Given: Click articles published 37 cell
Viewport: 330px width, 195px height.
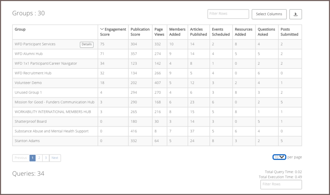Looking at the screenshot, I should click(199, 131).
